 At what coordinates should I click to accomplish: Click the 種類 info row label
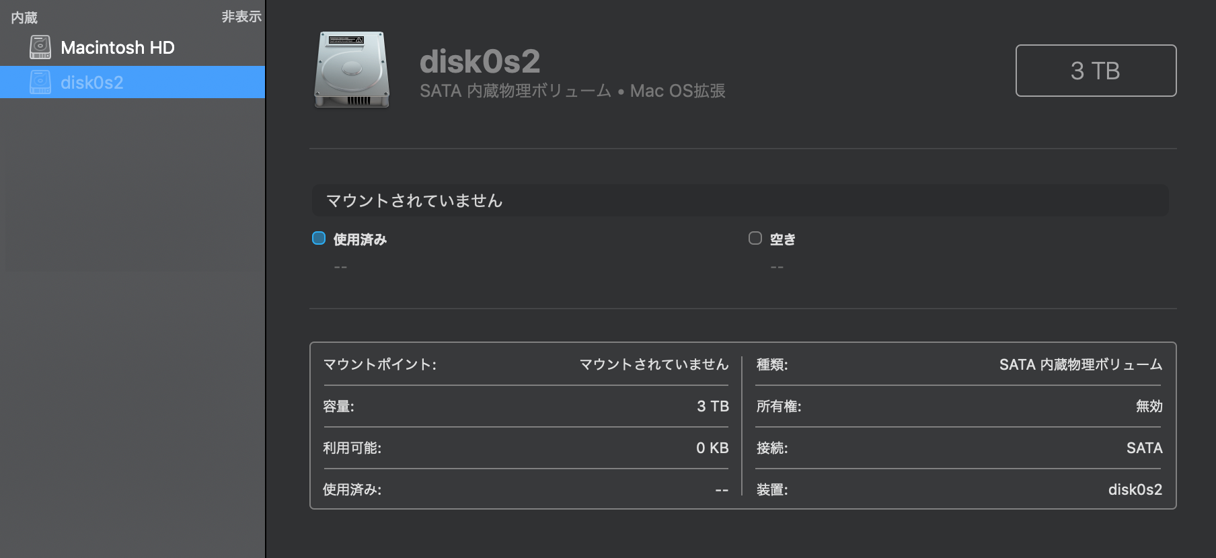[x=772, y=364]
